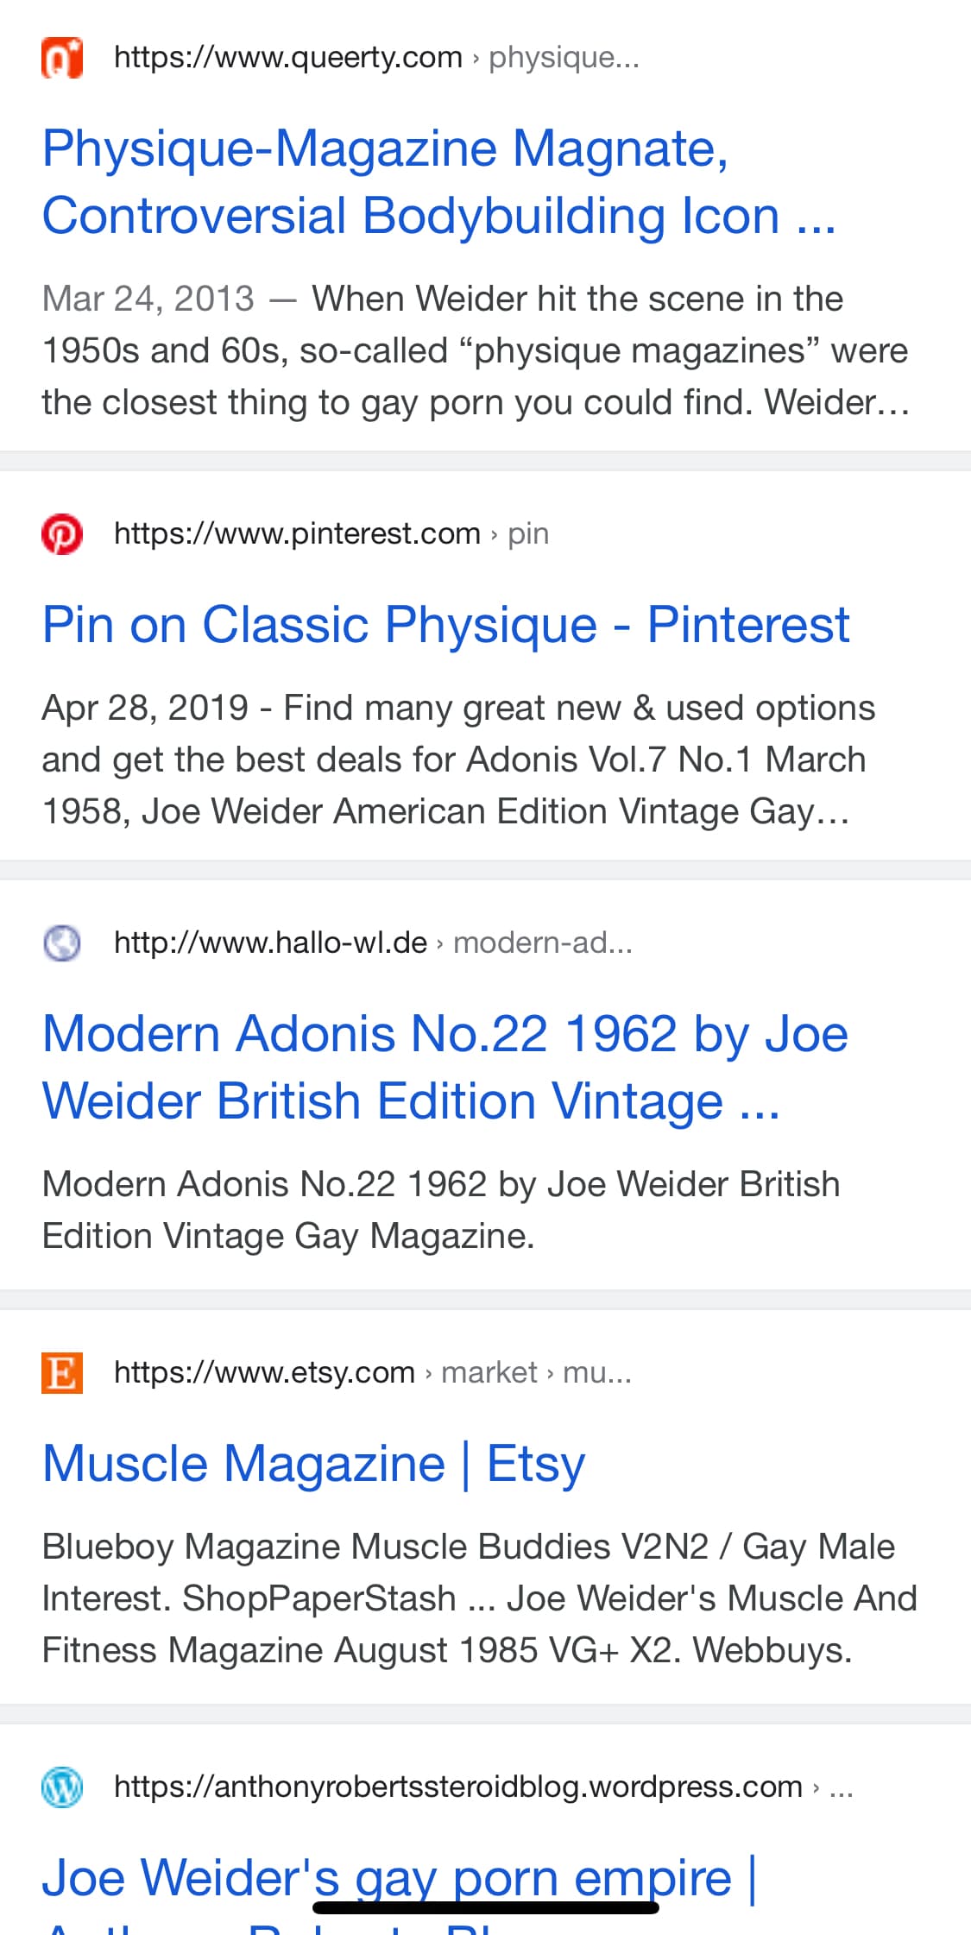Tap the Apr 28, 2019 Adonis snippet
Image resolution: width=971 pixels, height=1935 pixels.
(x=457, y=760)
